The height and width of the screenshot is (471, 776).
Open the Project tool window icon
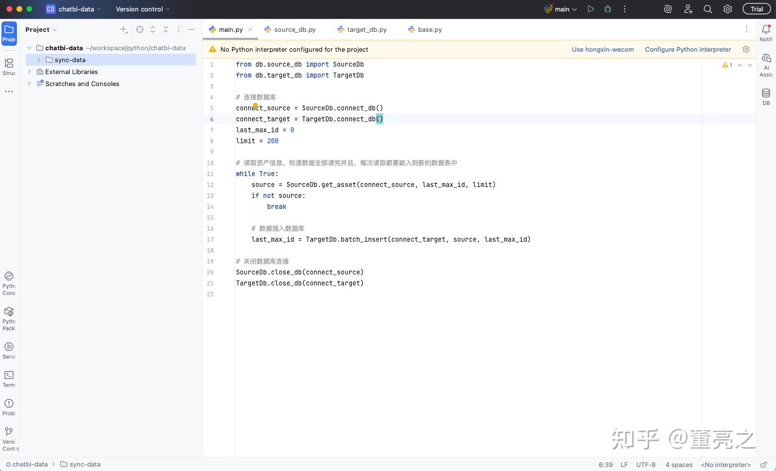9,33
